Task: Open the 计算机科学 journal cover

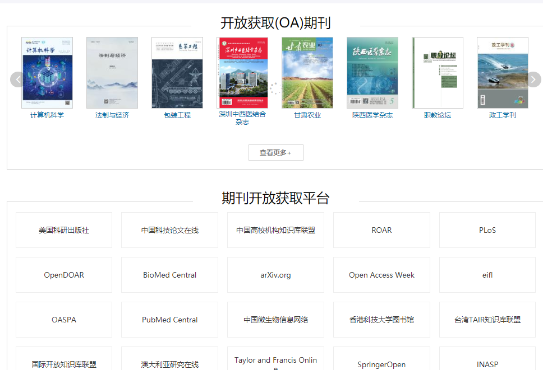Action: click(47, 73)
